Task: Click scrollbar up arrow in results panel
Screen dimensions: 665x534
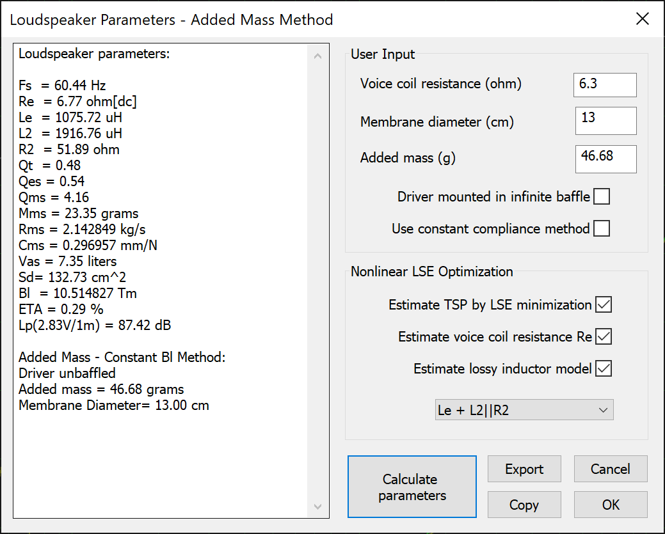Action: [318, 56]
